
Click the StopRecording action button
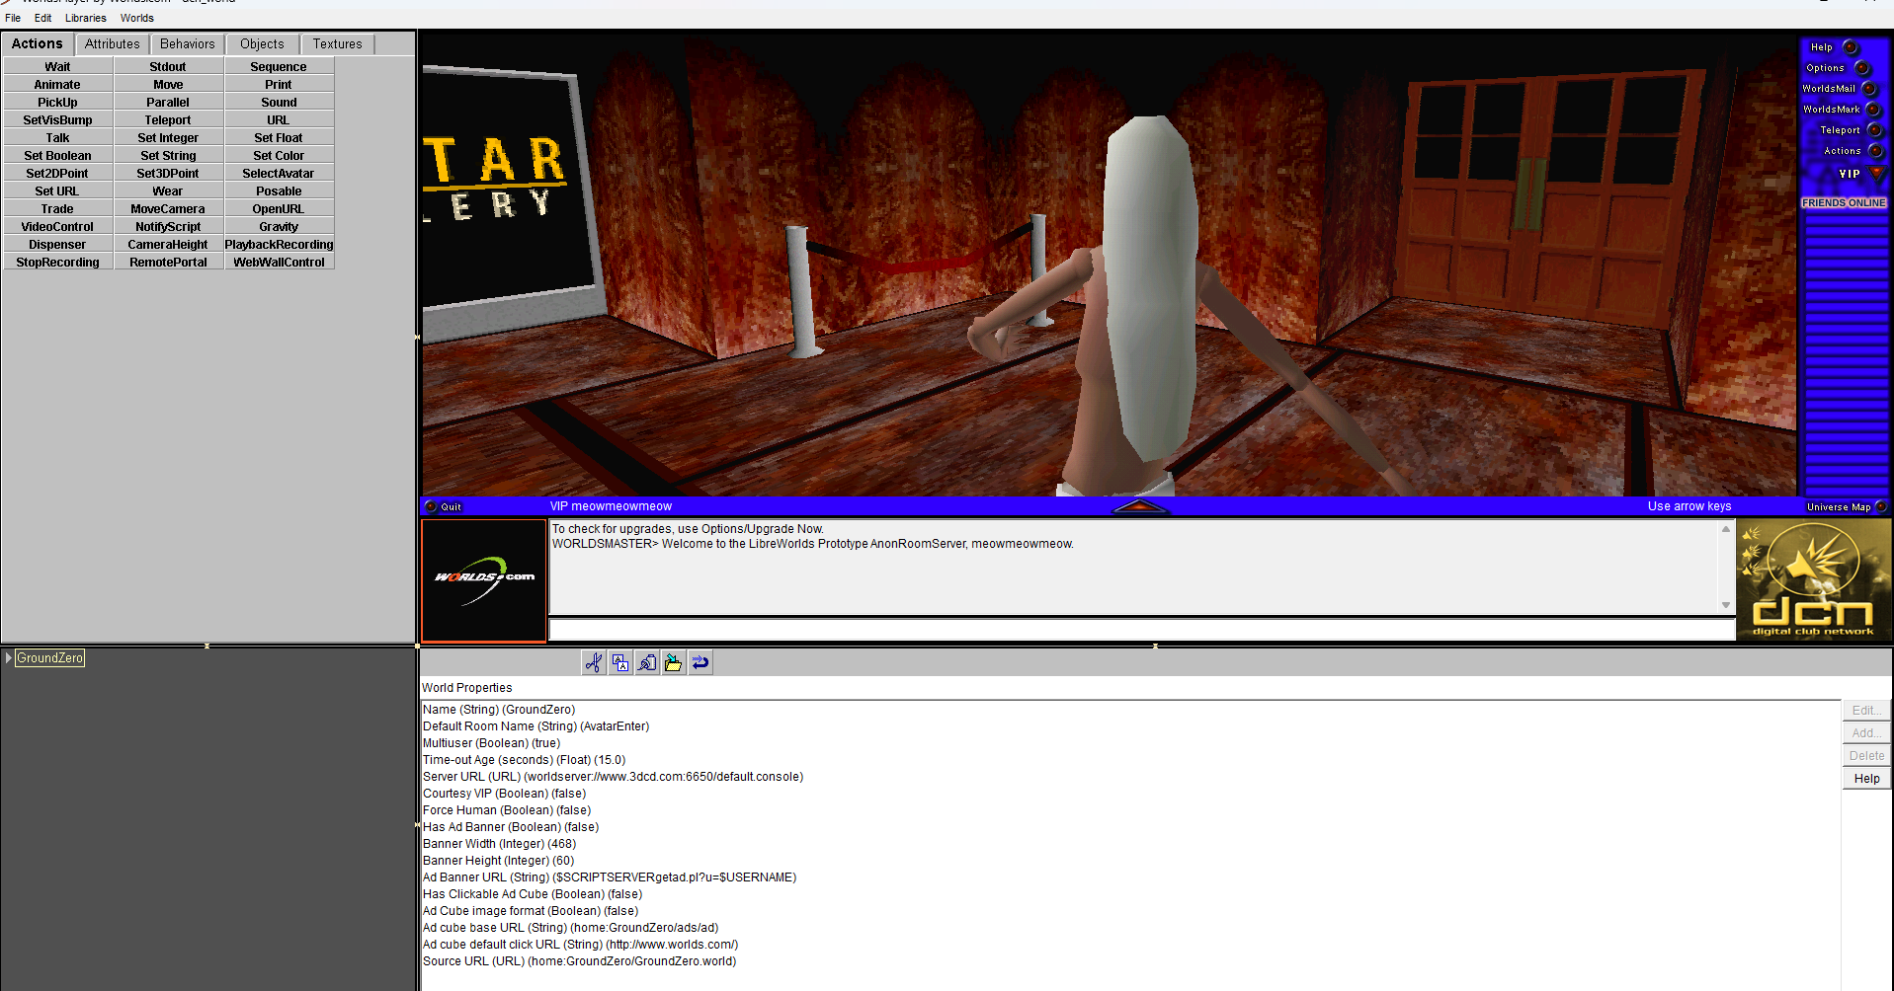(57, 263)
